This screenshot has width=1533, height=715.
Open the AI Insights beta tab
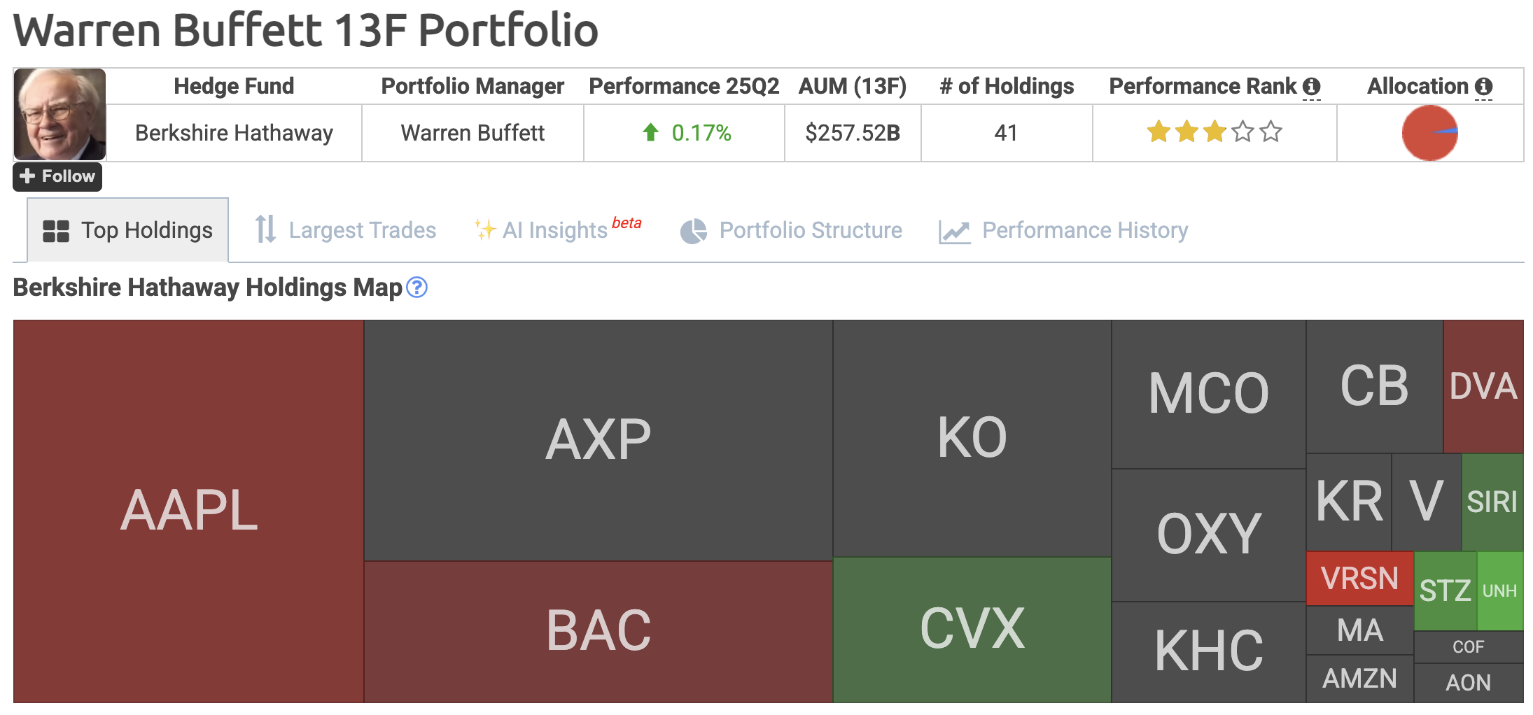tap(556, 230)
